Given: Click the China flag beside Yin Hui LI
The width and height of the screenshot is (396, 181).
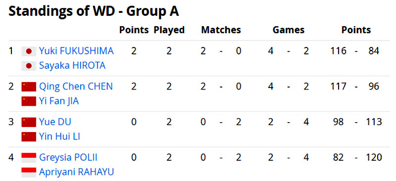Looking at the screenshot, I should tap(29, 137).
